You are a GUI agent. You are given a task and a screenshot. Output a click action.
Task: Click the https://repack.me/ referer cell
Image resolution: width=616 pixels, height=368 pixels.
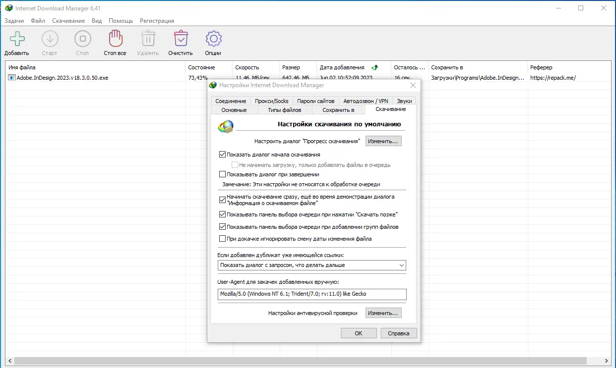[x=553, y=78]
